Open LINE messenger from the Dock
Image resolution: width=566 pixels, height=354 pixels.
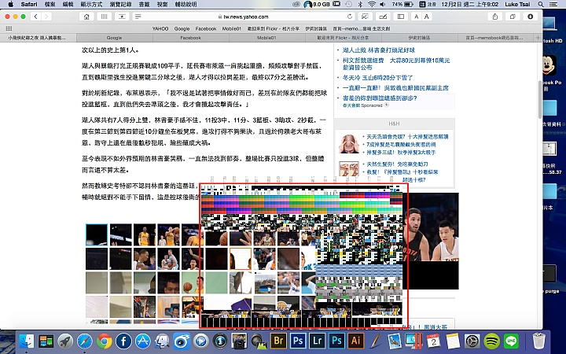tap(511, 341)
